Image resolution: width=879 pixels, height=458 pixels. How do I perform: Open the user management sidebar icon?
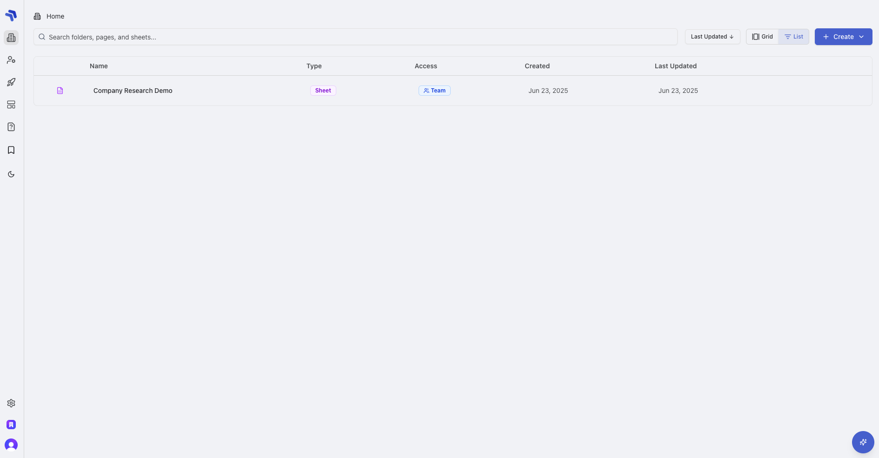coord(11,60)
